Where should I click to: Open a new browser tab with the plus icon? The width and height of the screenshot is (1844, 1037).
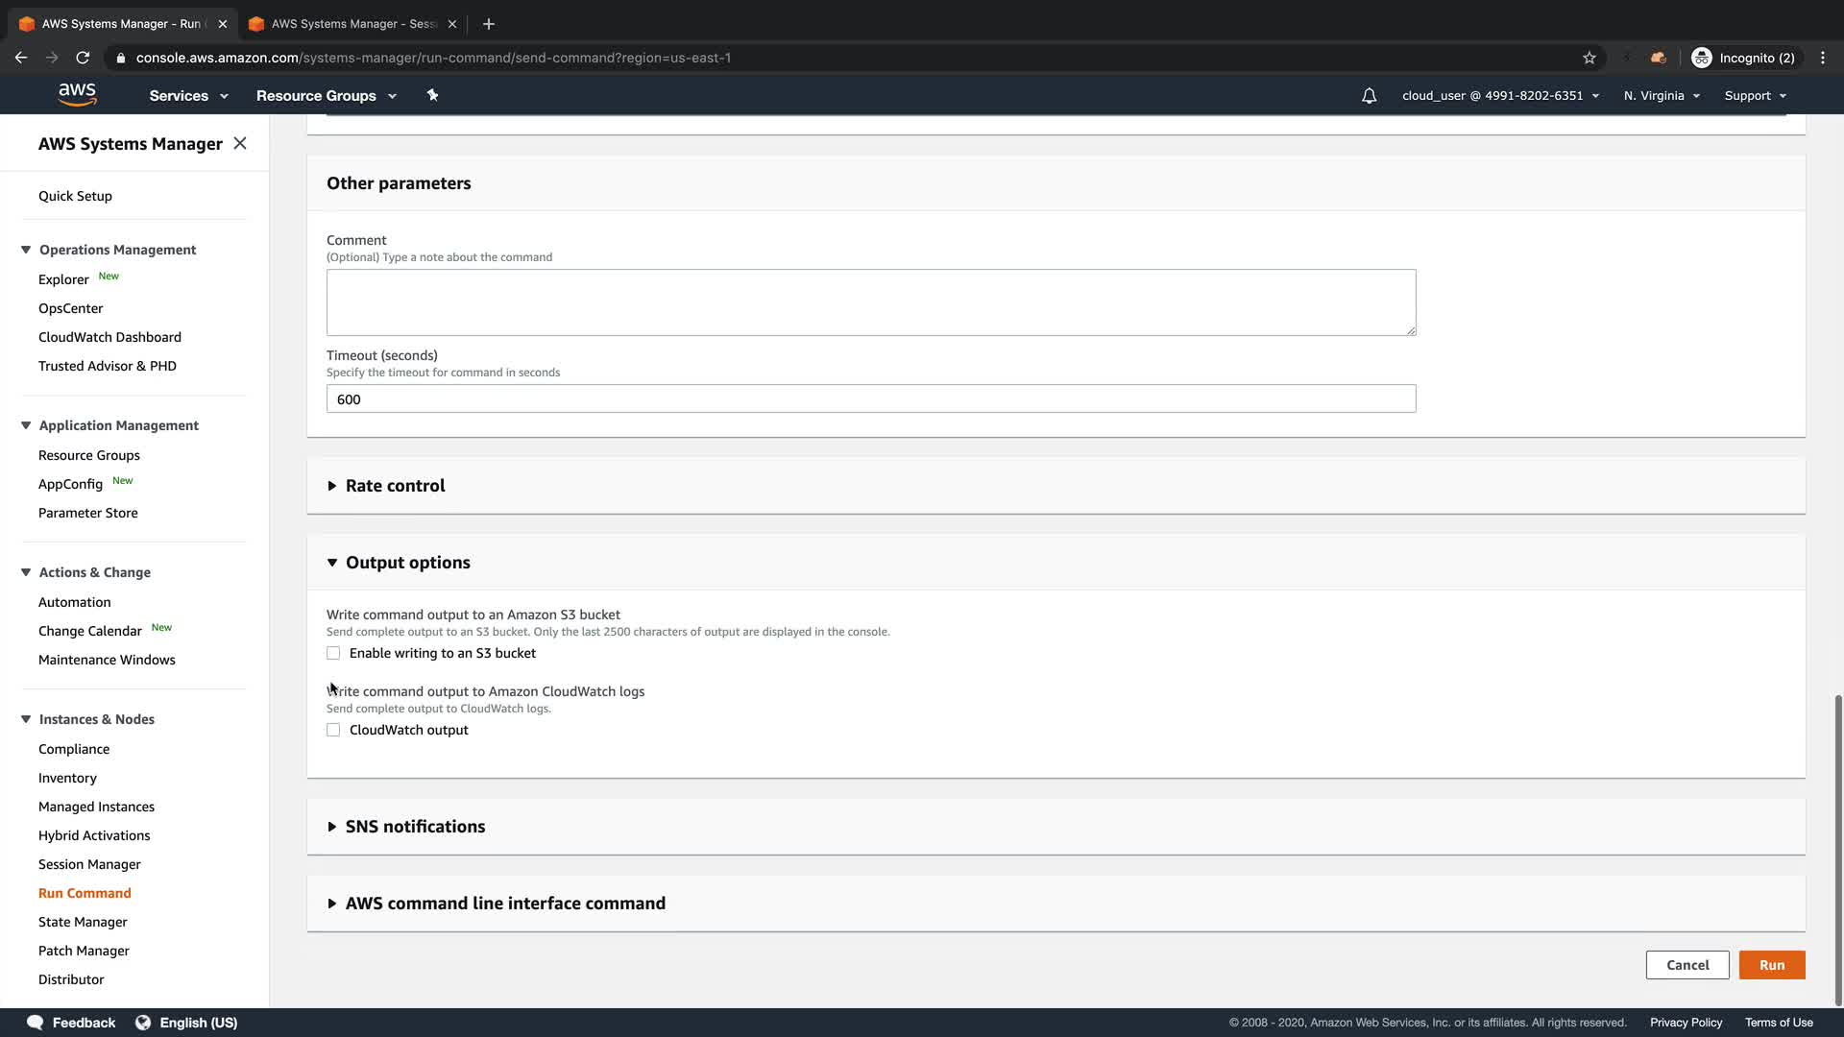click(489, 24)
